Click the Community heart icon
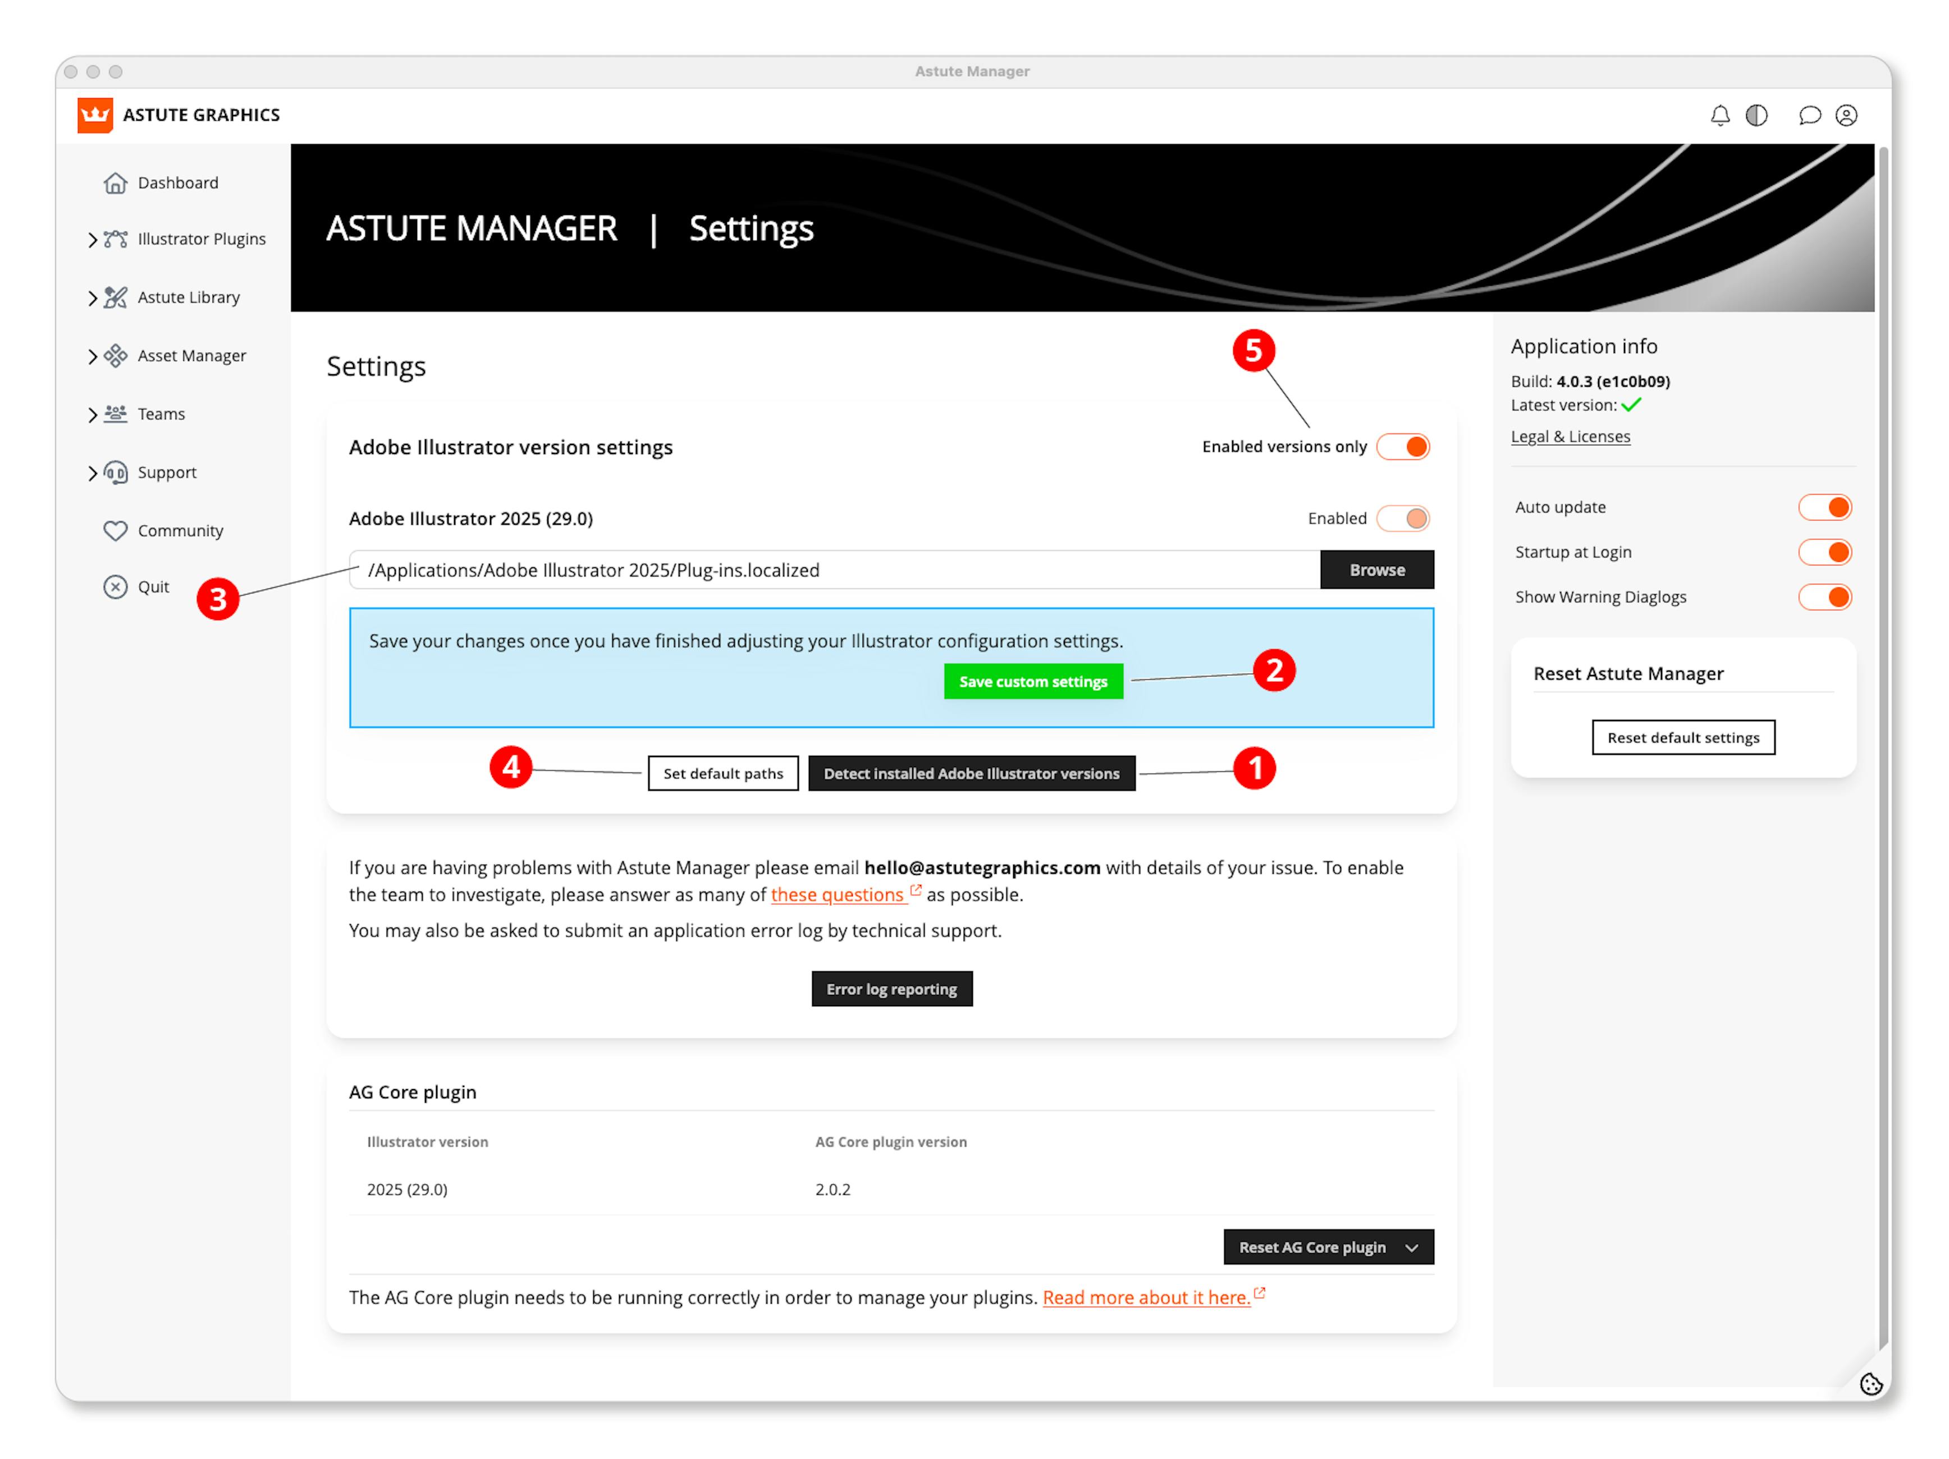 [x=116, y=530]
